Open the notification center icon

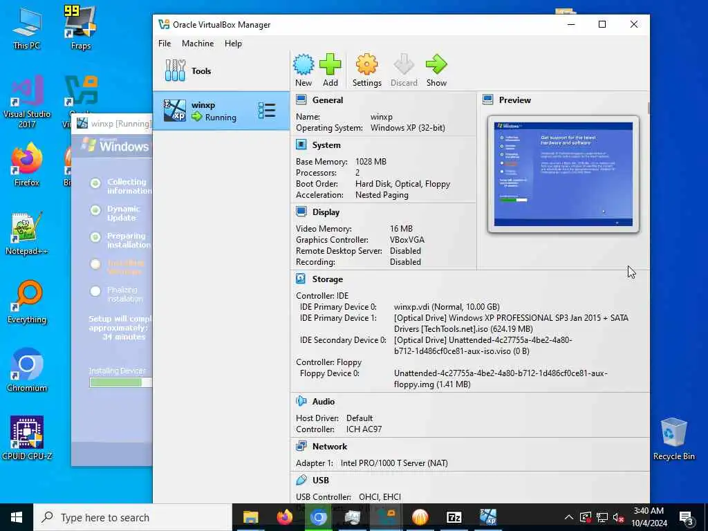click(686, 517)
